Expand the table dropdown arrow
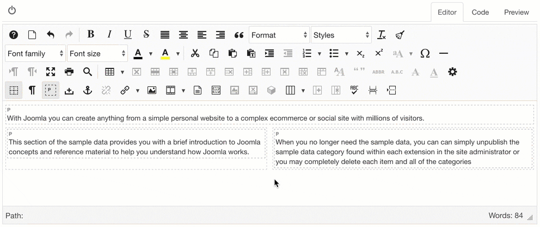 pyautogui.click(x=122, y=72)
